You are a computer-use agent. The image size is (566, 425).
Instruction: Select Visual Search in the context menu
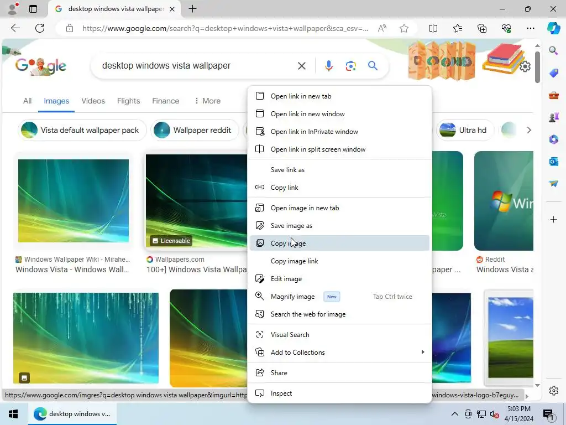(x=340, y=335)
